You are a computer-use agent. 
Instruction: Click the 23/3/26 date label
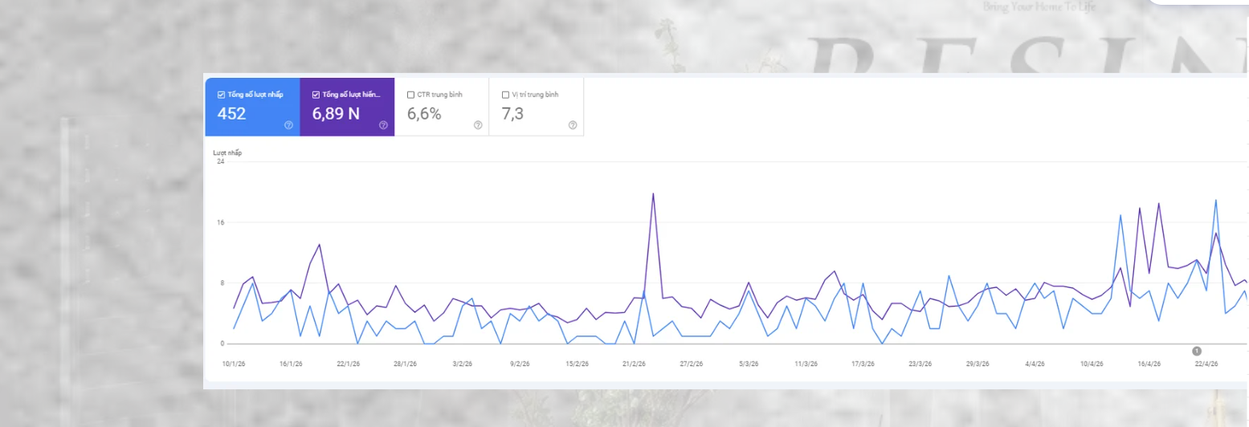pyautogui.click(x=920, y=364)
